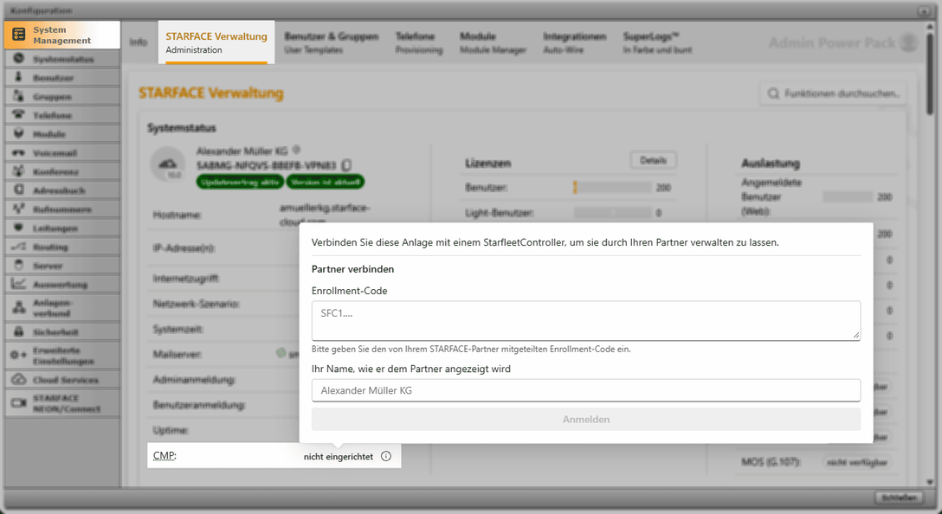Open STARFACE NEON/Connect sidebar entry
The height and width of the screenshot is (514, 942).
[61, 403]
